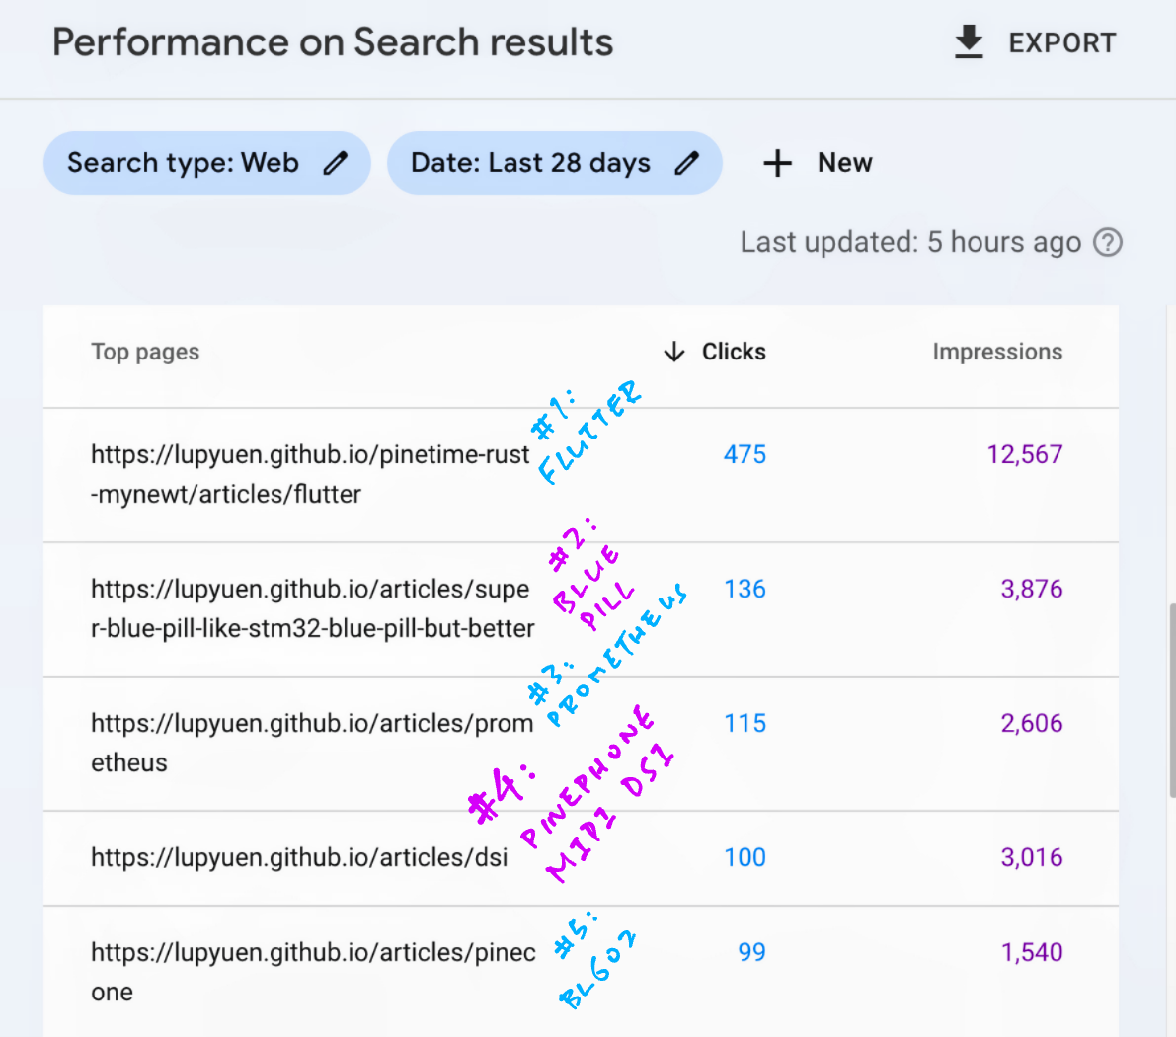This screenshot has height=1037, width=1176.
Task: Sort table by Clicks column
Action: point(734,352)
